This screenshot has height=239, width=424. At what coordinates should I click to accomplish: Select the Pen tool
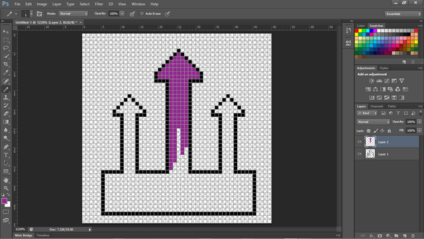coord(6,147)
